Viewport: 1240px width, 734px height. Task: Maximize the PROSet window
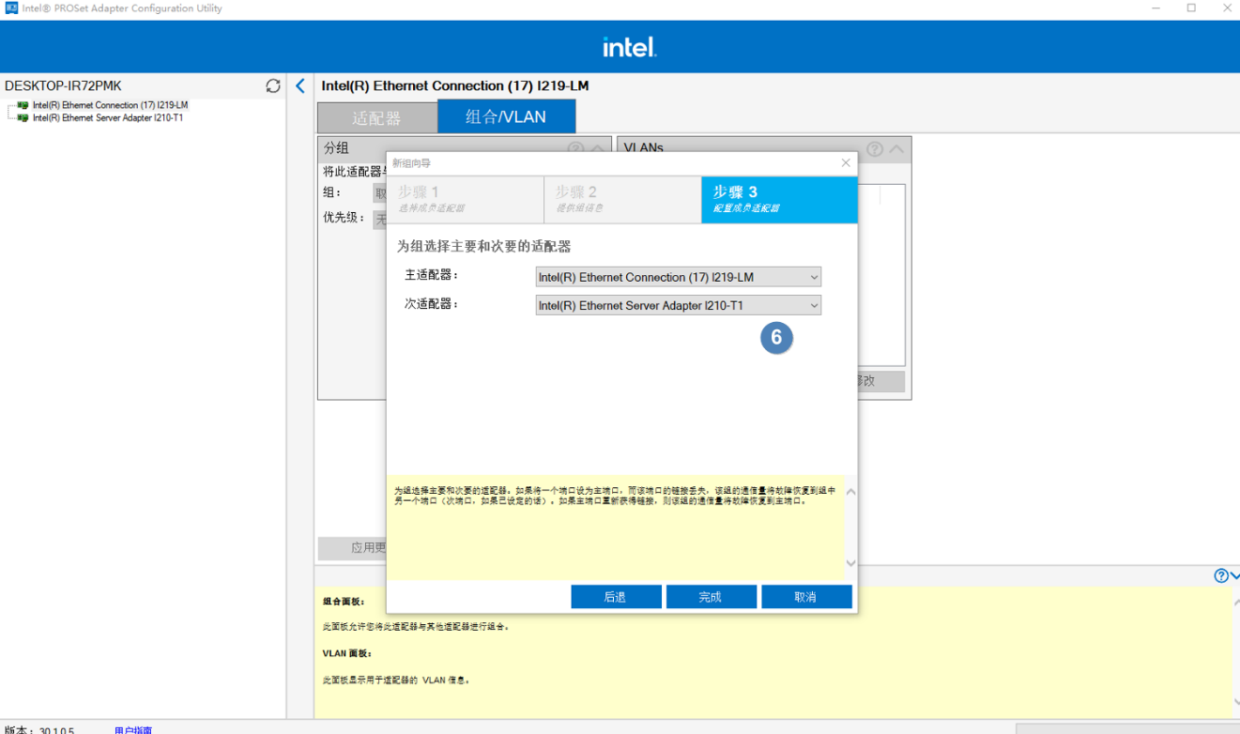click(1191, 8)
